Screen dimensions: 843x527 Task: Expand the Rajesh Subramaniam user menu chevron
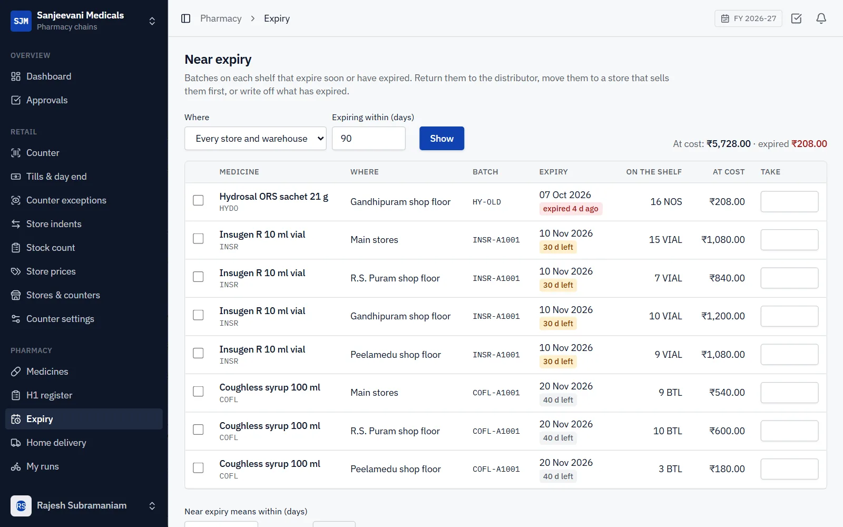[x=152, y=506]
